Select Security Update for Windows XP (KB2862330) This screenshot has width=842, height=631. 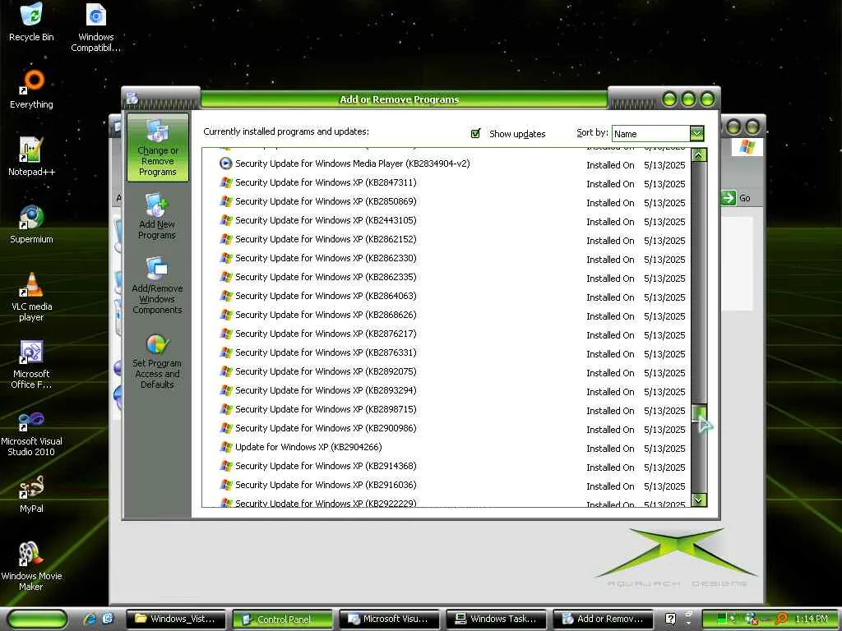446,258
